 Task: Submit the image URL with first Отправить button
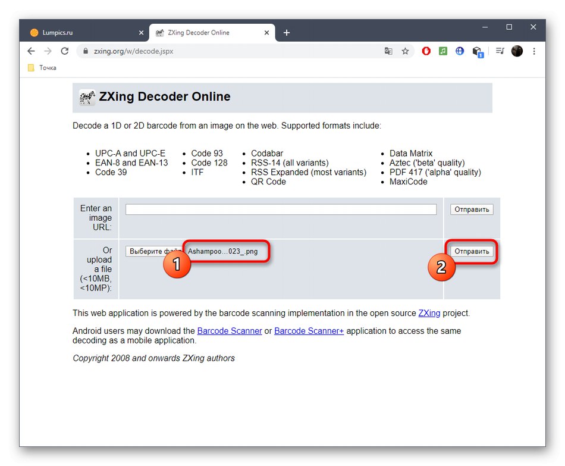pos(472,209)
